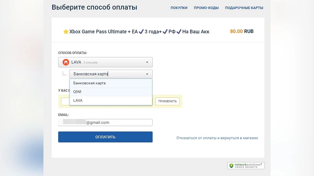This screenshot has height=176, width=314.
Task: Expand the LAVA payment system dropdown arrow
Action: click(147, 62)
